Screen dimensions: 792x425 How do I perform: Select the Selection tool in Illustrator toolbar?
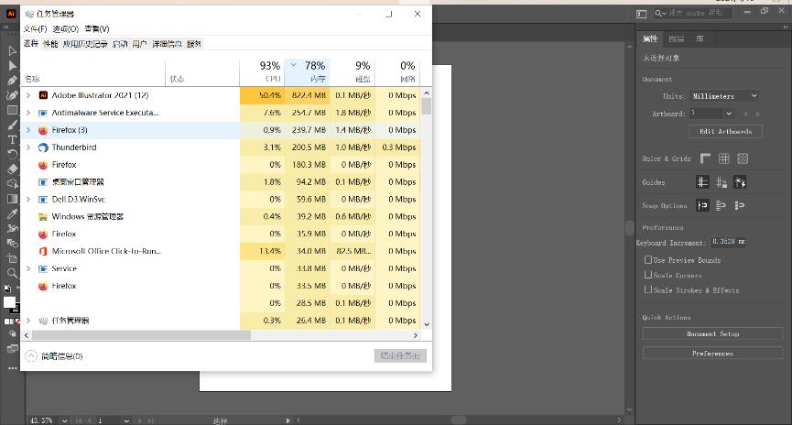12,50
